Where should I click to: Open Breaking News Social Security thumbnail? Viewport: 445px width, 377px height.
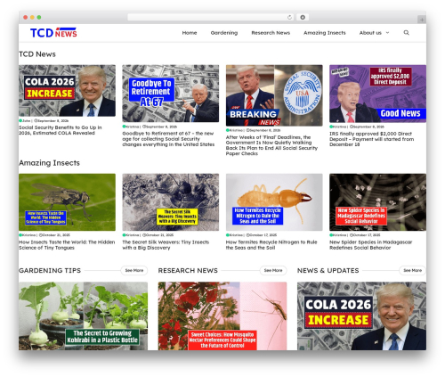pyautogui.click(x=274, y=95)
